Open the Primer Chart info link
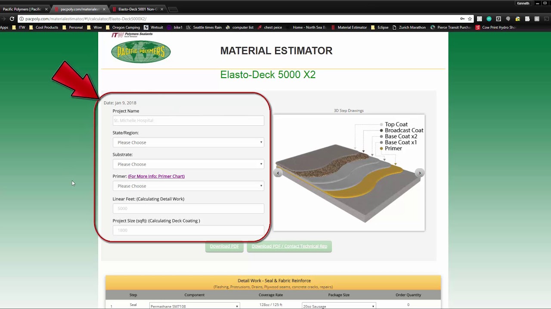Image resolution: width=551 pixels, height=309 pixels. point(156,176)
